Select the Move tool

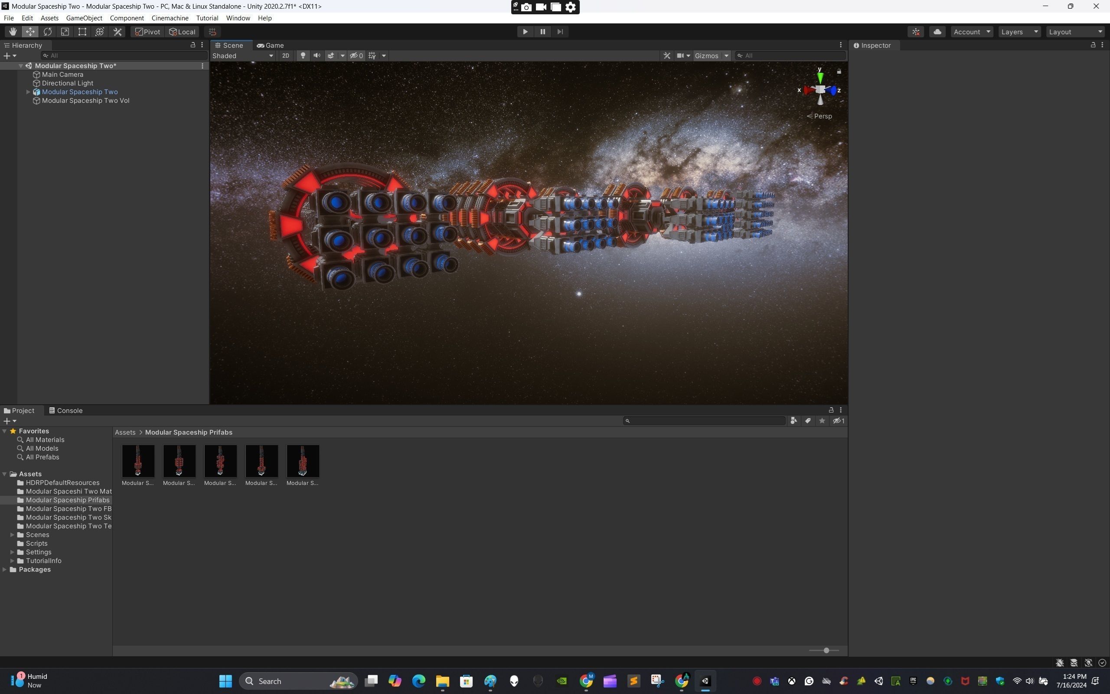(30, 32)
